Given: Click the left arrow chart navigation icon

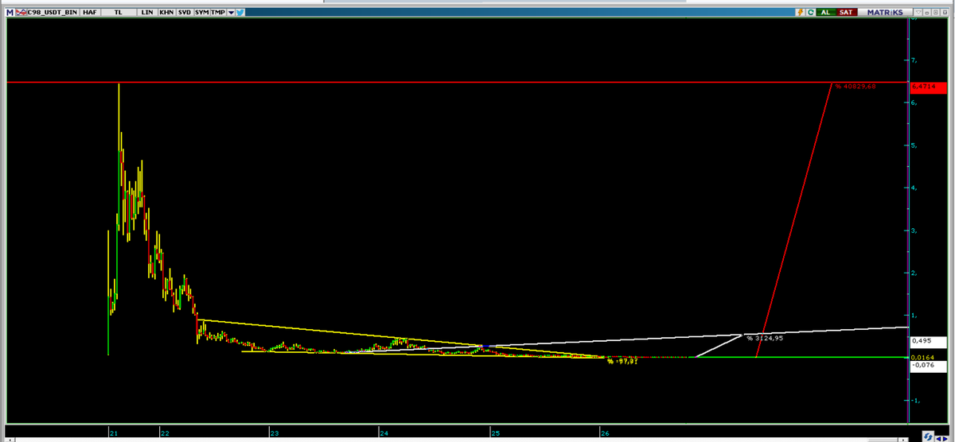Looking at the screenshot, I should tap(938, 439).
